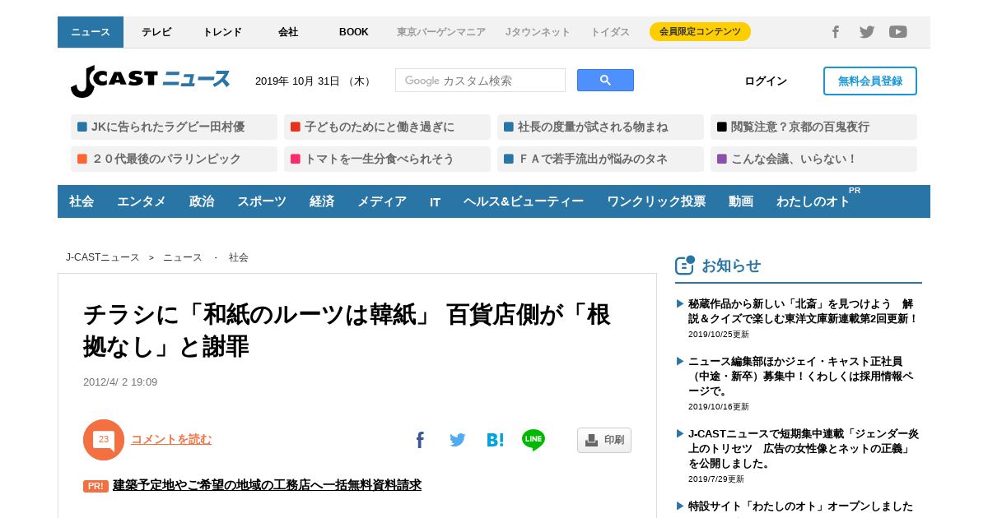Open the Facebook icon in the top bar

[x=835, y=32]
